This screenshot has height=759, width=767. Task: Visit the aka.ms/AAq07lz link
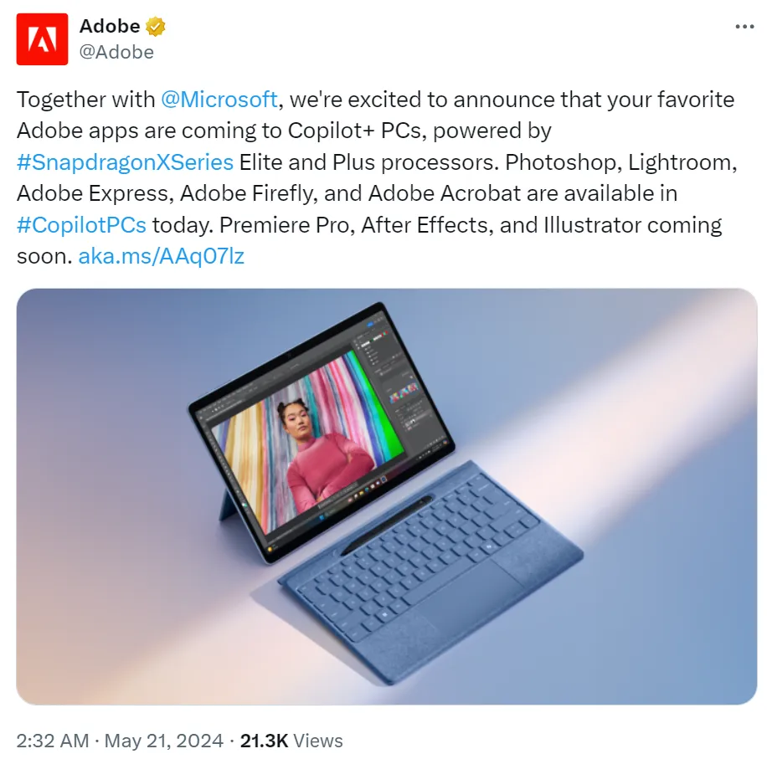tap(162, 256)
